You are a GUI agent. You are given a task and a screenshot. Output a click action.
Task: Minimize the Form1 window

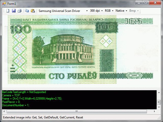click(139, 3)
